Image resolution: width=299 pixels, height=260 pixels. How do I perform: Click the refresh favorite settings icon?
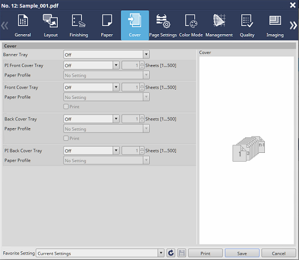coord(171,253)
